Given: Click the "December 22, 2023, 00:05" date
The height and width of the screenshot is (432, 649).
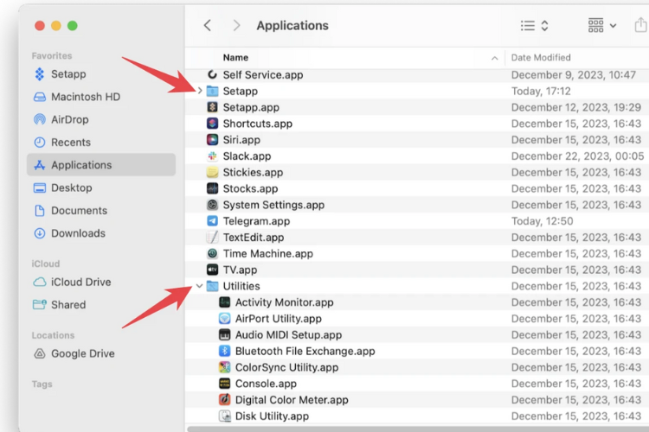Looking at the screenshot, I should click(x=577, y=156).
